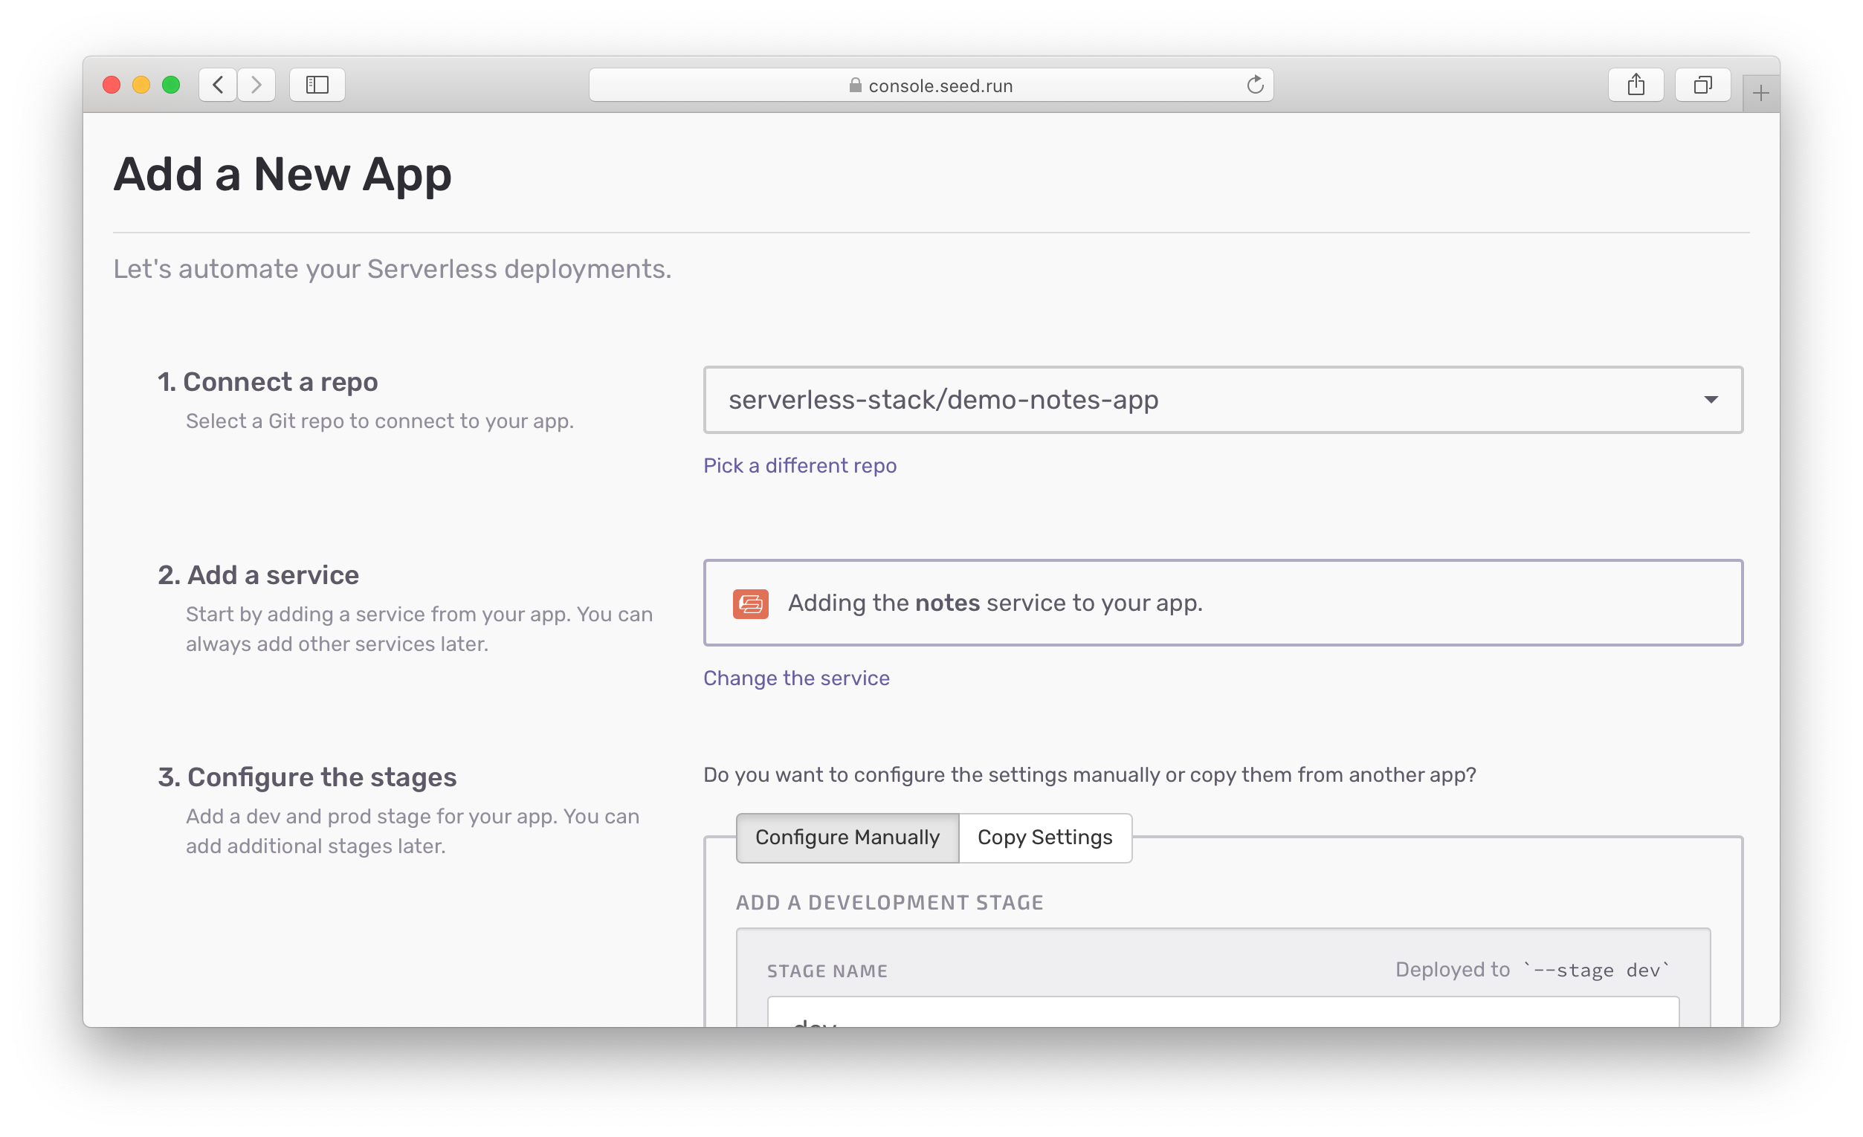Click the dev stage name input field
The width and height of the screenshot is (1863, 1137).
[x=1223, y=1013]
